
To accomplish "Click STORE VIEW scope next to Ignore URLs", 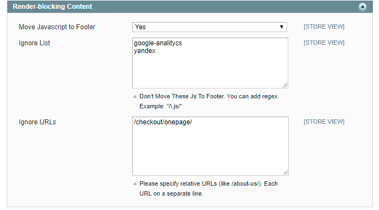I will (x=324, y=122).
